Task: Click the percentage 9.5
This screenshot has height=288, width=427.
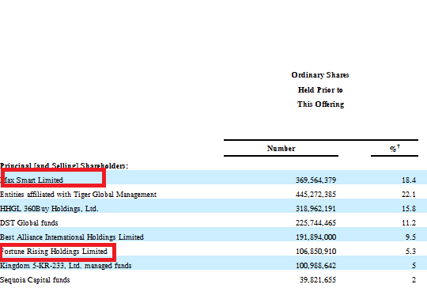Action: click(x=410, y=237)
